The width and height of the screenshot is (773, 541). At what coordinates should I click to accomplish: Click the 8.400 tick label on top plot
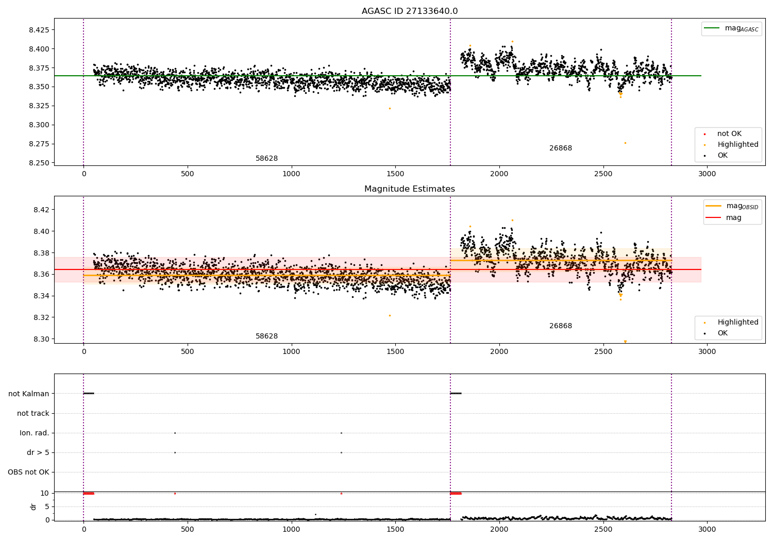[x=39, y=49]
